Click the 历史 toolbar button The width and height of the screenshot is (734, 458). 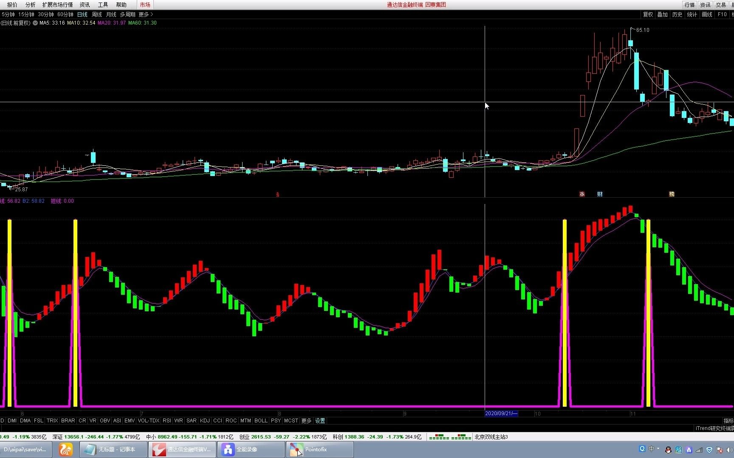pos(678,14)
